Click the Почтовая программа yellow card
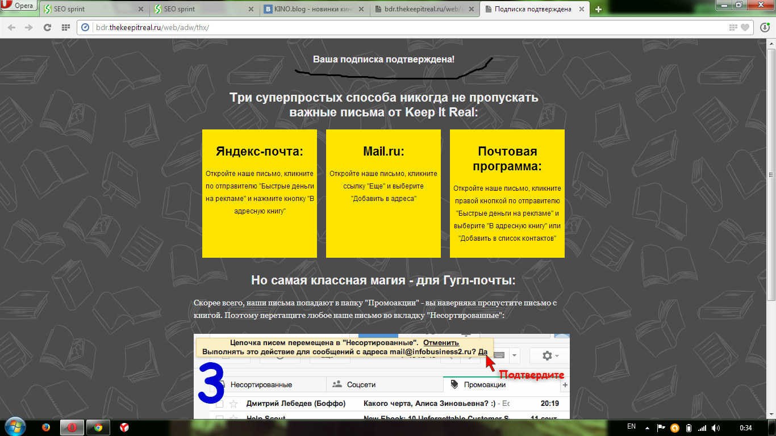Screen dimensions: 776x436 [x=507, y=194]
